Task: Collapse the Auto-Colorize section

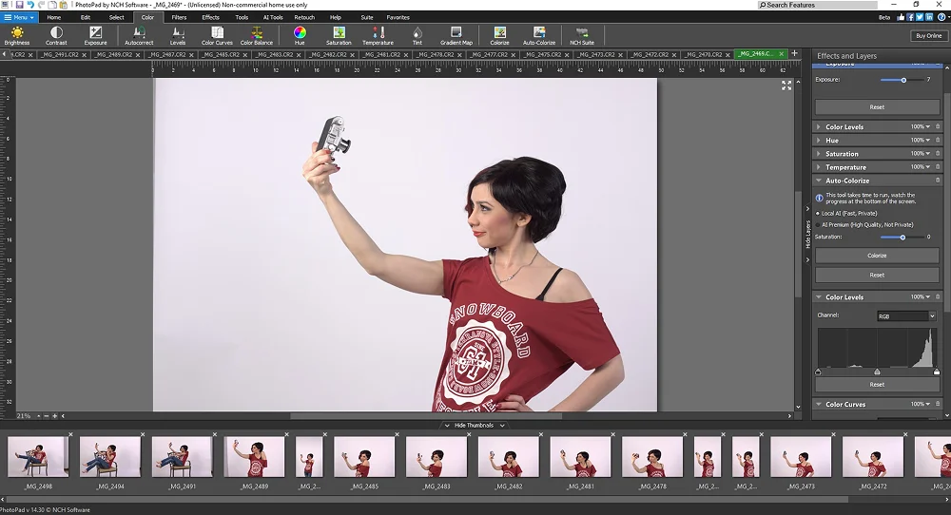Action: [846, 181]
